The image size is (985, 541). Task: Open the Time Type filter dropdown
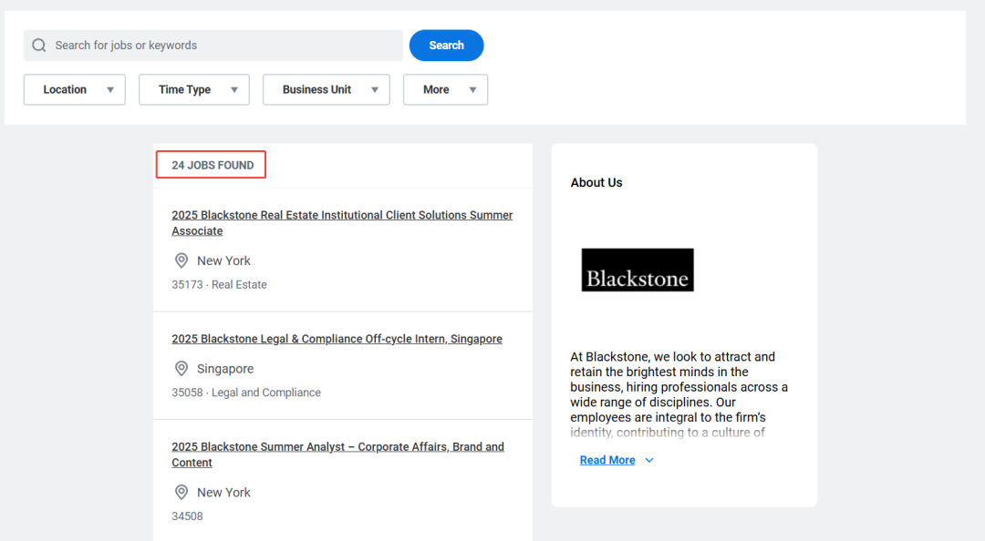[194, 90]
